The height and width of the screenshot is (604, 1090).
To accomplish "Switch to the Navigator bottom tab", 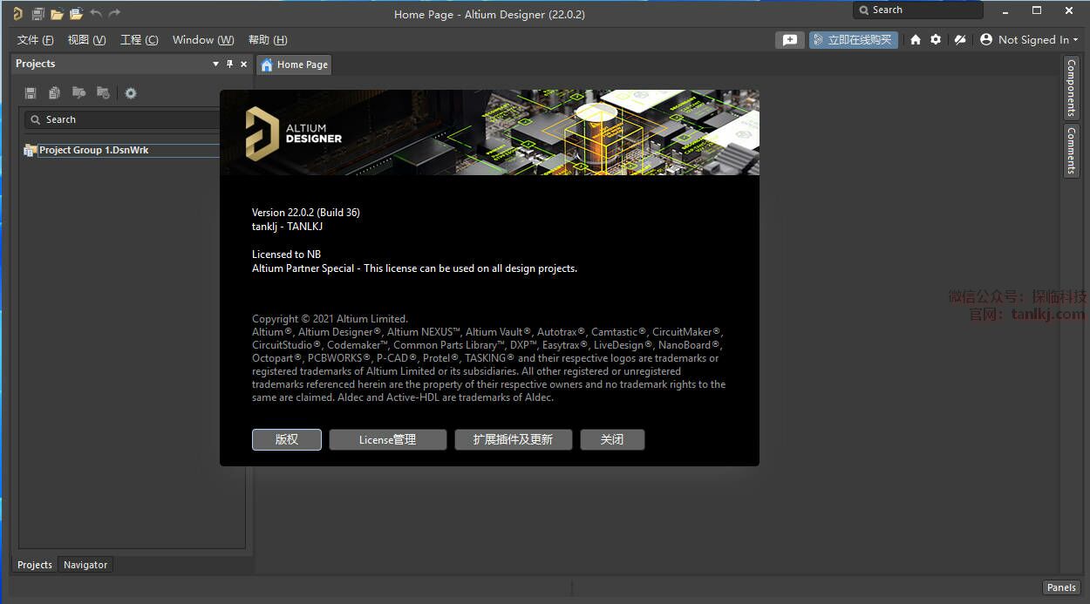I will click(x=85, y=565).
